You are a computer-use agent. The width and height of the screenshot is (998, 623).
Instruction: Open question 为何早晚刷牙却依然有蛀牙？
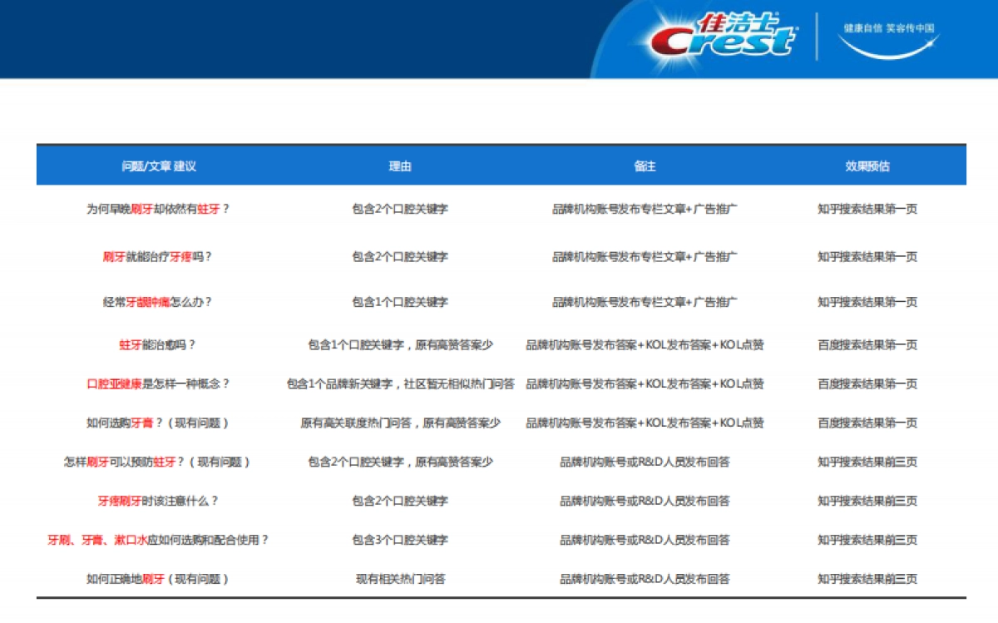(158, 210)
